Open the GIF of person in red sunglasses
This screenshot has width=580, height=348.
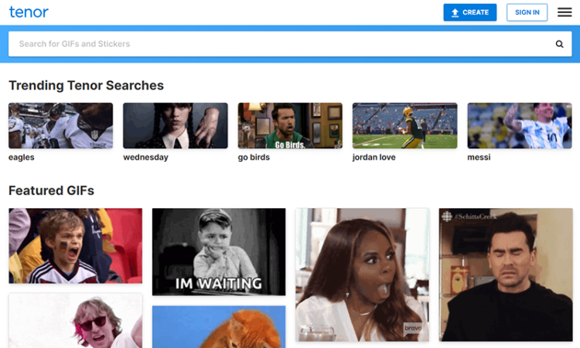[76, 321]
